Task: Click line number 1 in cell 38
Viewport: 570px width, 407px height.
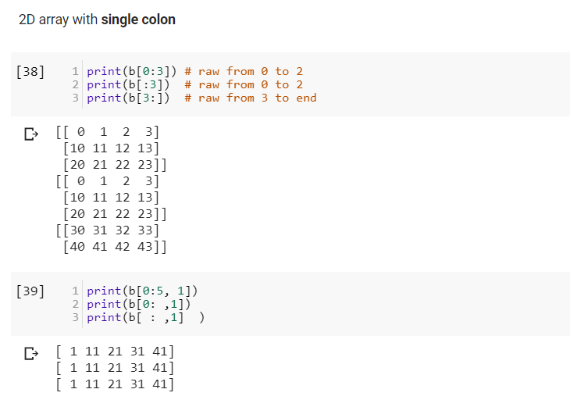Action: tap(75, 71)
